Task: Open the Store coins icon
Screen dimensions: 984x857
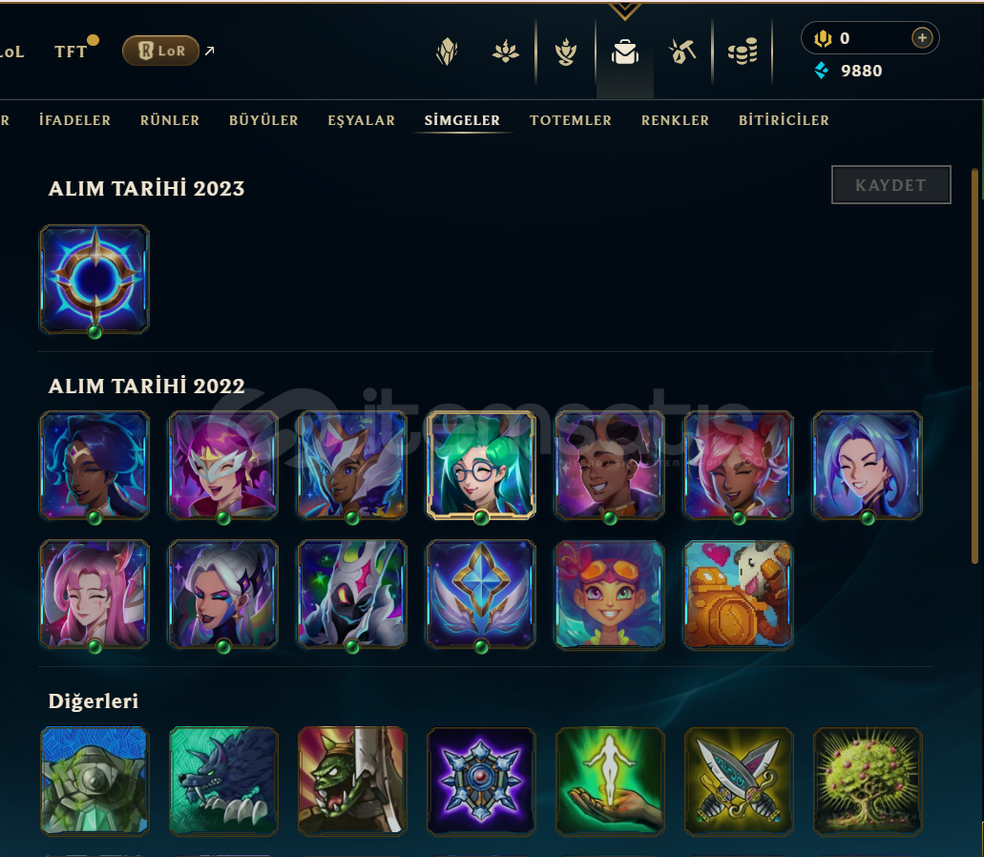Action: tap(743, 52)
